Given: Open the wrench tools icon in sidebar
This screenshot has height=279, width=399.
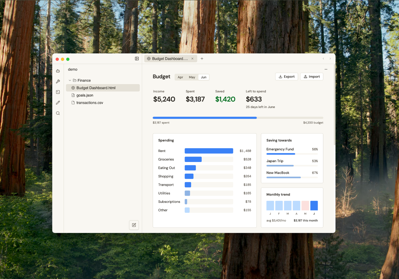Looking at the screenshot, I should tap(58, 81).
